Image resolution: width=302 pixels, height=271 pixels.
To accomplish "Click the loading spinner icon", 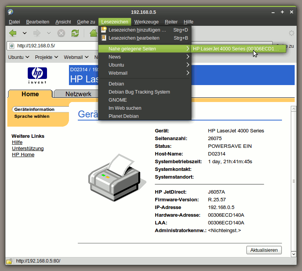I will [x=291, y=33].
